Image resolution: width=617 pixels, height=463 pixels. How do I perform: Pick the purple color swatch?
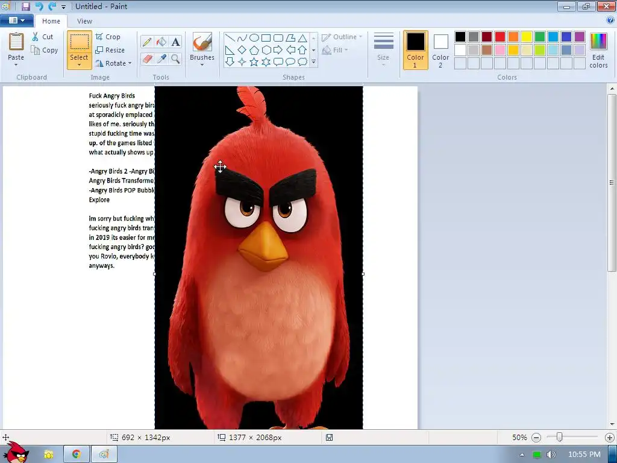(x=580, y=37)
